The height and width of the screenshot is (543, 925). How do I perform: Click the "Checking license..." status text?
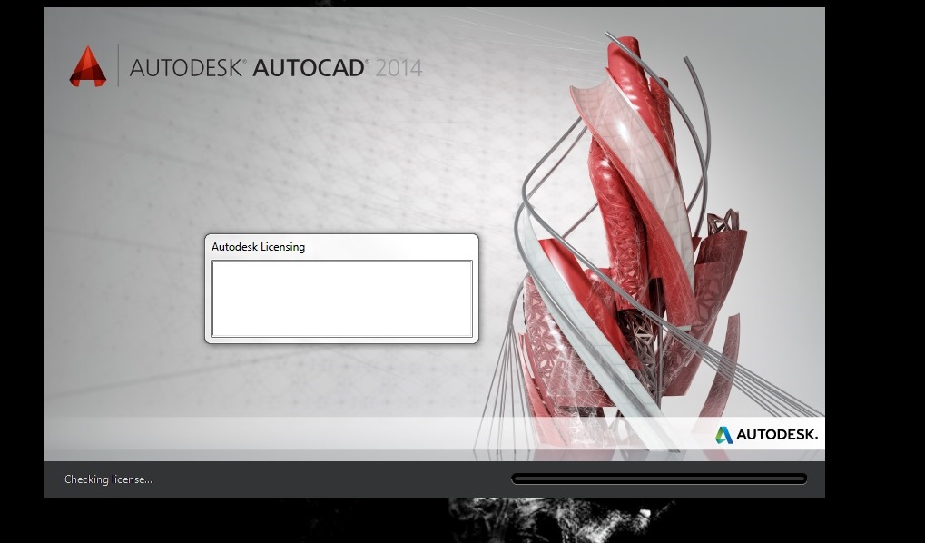(x=108, y=479)
